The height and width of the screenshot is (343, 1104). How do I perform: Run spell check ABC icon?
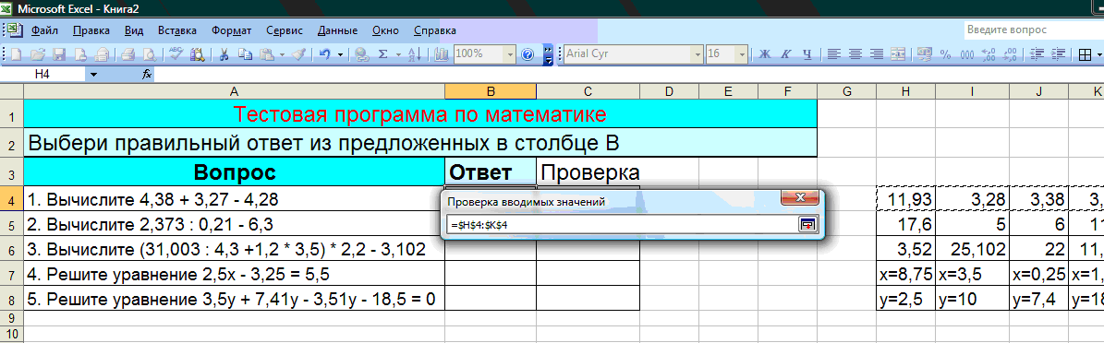pos(176,54)
